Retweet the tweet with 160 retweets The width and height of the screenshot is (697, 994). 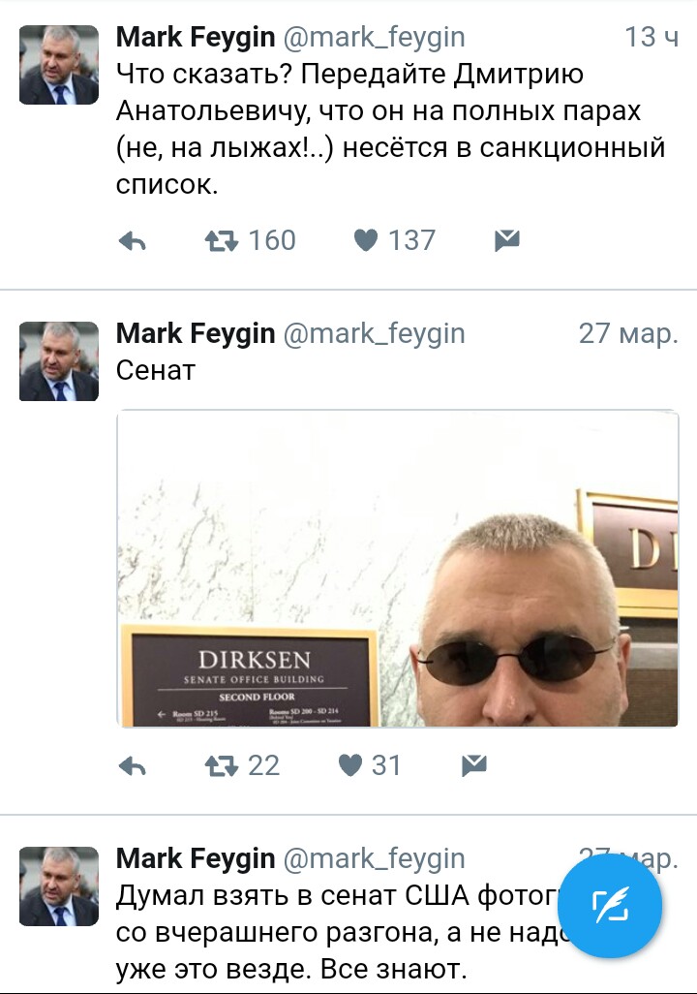click(x=222, y=241)
